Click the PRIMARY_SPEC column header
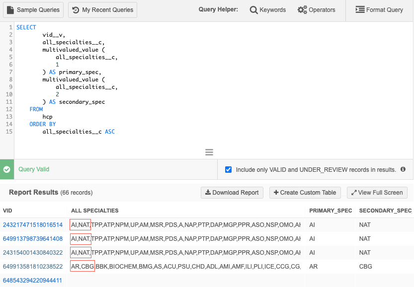The image size is (414, 287). click(330, 211)
